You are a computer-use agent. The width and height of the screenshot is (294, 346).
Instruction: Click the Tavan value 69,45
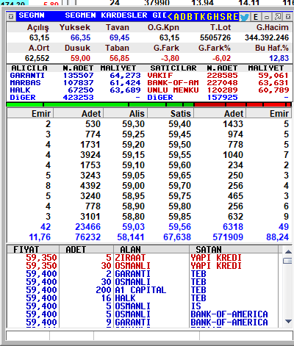[x=120, y=37]
